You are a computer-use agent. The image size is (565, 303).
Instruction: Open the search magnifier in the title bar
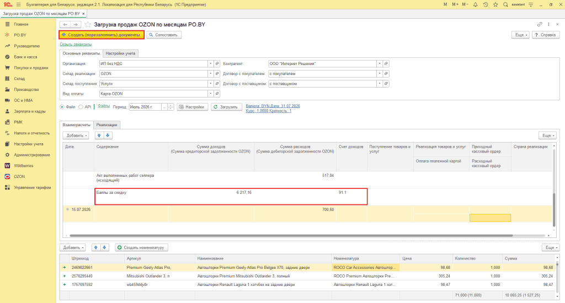tap(505, 4)
